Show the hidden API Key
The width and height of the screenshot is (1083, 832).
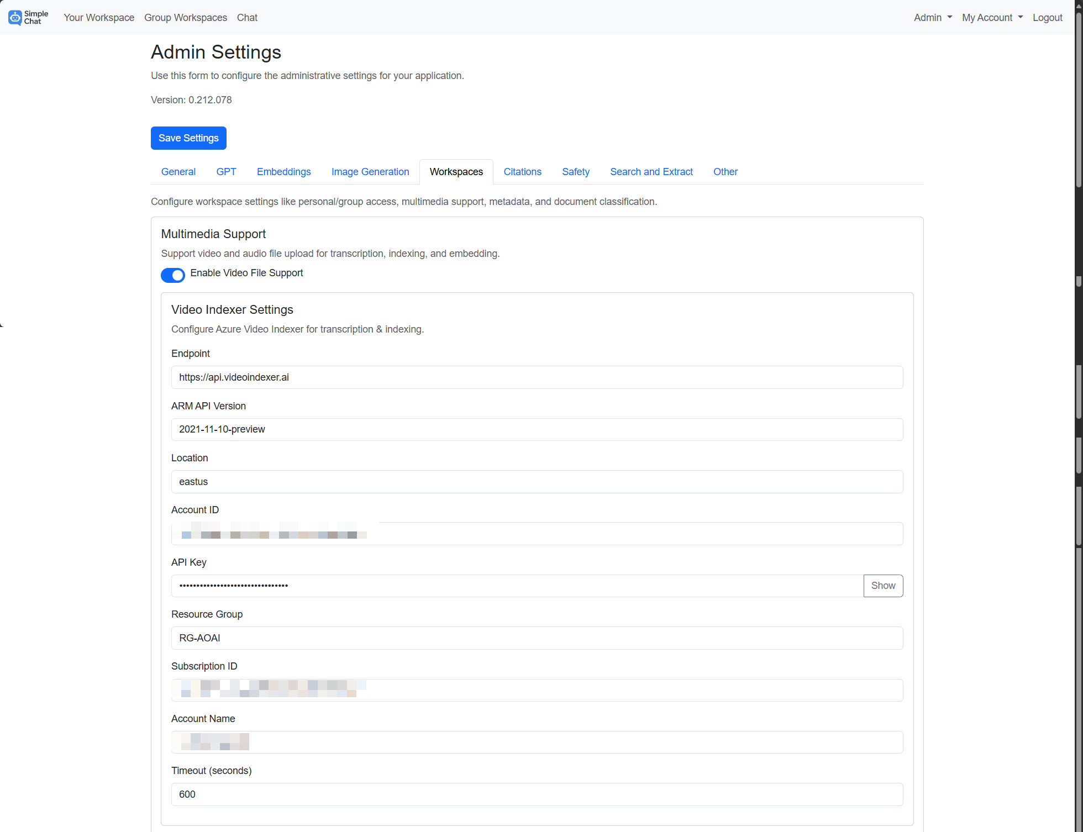[x=882, y=586]
